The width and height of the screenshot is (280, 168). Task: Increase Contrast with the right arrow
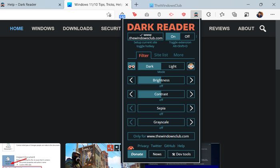[x=191, y=94]
